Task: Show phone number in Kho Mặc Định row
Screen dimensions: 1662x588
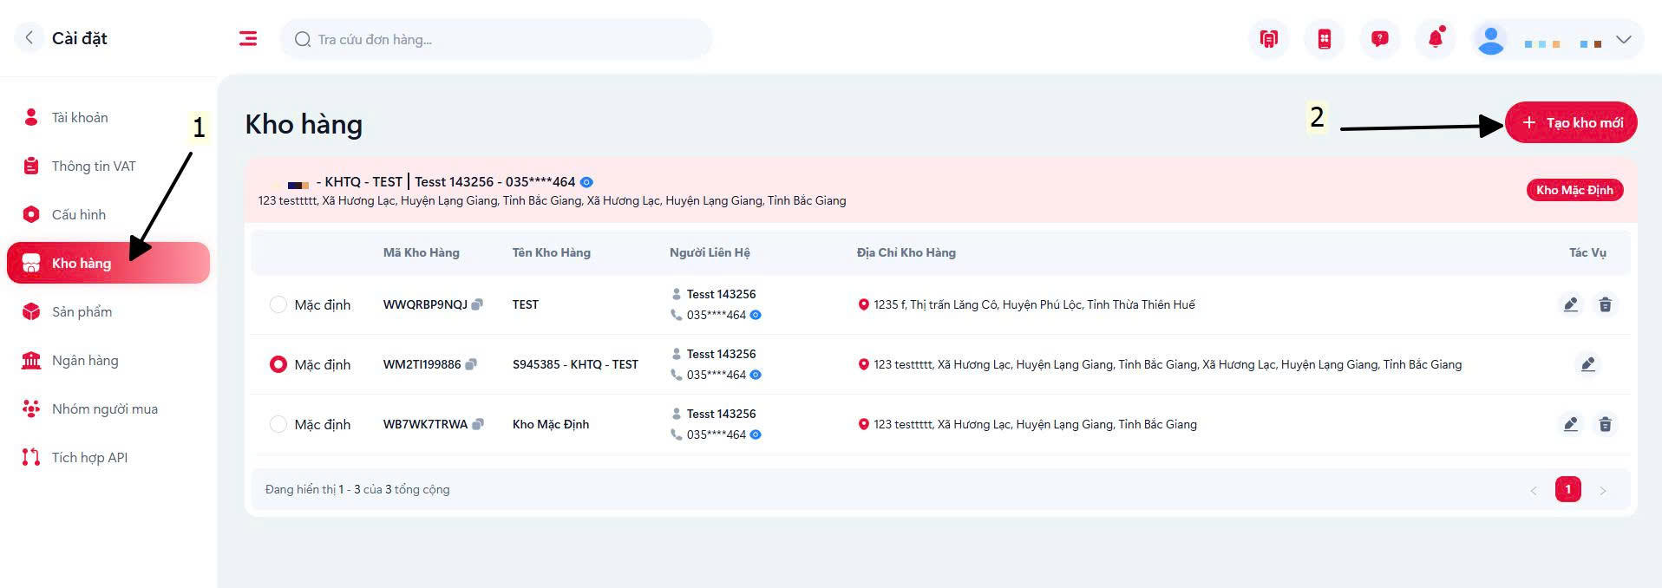Action: tap(756, 434)
